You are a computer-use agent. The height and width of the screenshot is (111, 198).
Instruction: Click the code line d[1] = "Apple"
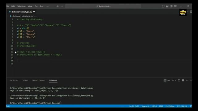[26, 31]
